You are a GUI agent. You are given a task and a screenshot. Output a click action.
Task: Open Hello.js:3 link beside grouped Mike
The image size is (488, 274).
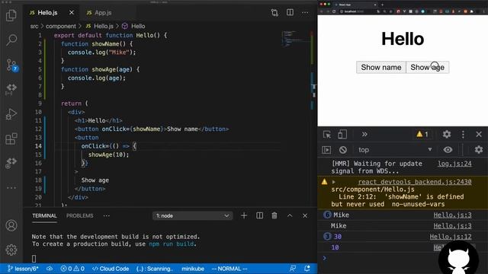tap(452, 215)
